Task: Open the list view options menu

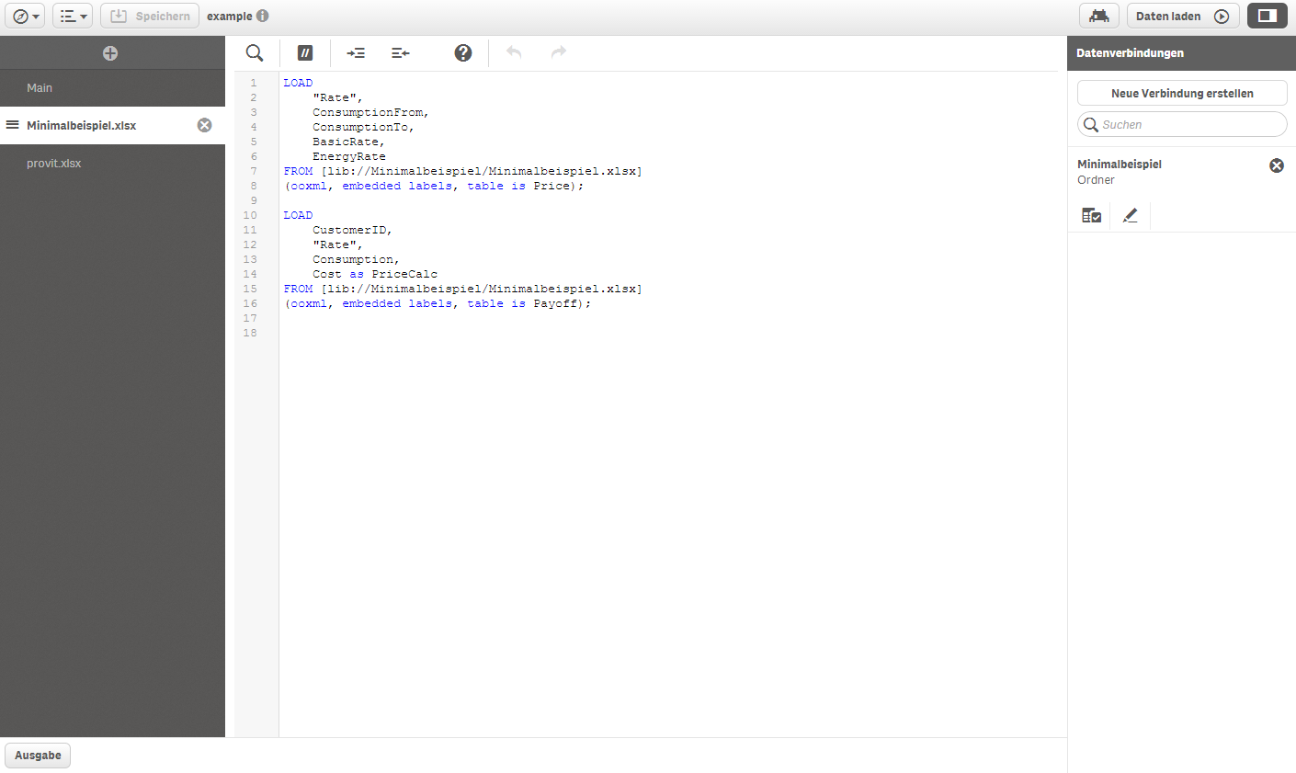Action: tap(73, 16)
